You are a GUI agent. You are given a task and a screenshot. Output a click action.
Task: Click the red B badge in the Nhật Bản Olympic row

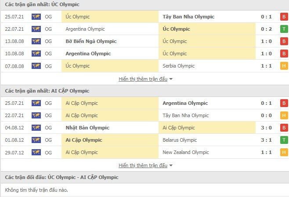pyautogui.click(x=284, y=128)
